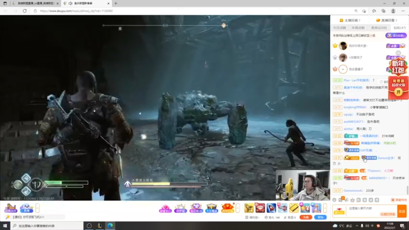Open the 新年红包 red packet badge
Screen dimensions: 409x230
tap(398, 67)
